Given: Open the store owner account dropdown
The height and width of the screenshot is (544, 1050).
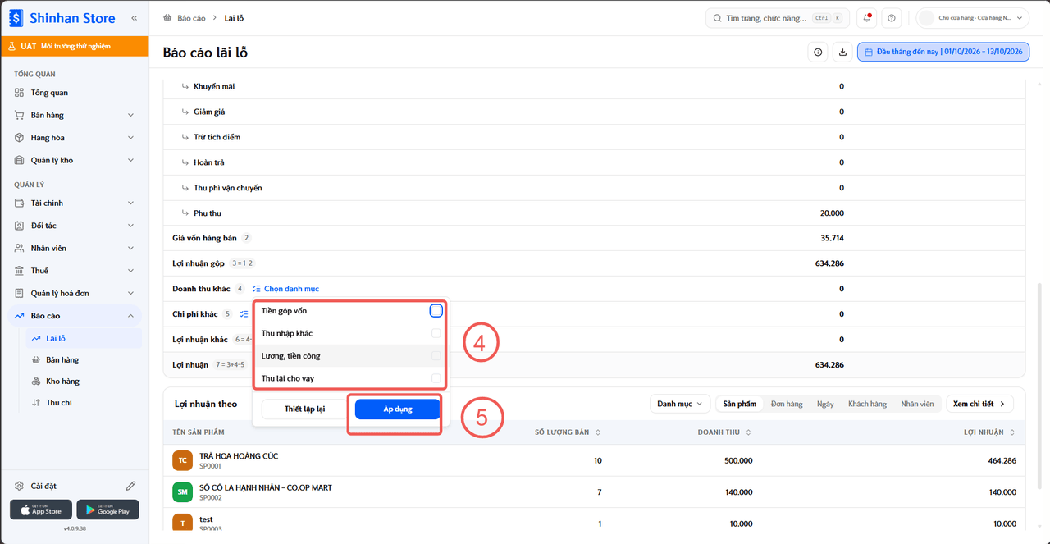Looking at the screenshot, I should (x=973, y=18).
